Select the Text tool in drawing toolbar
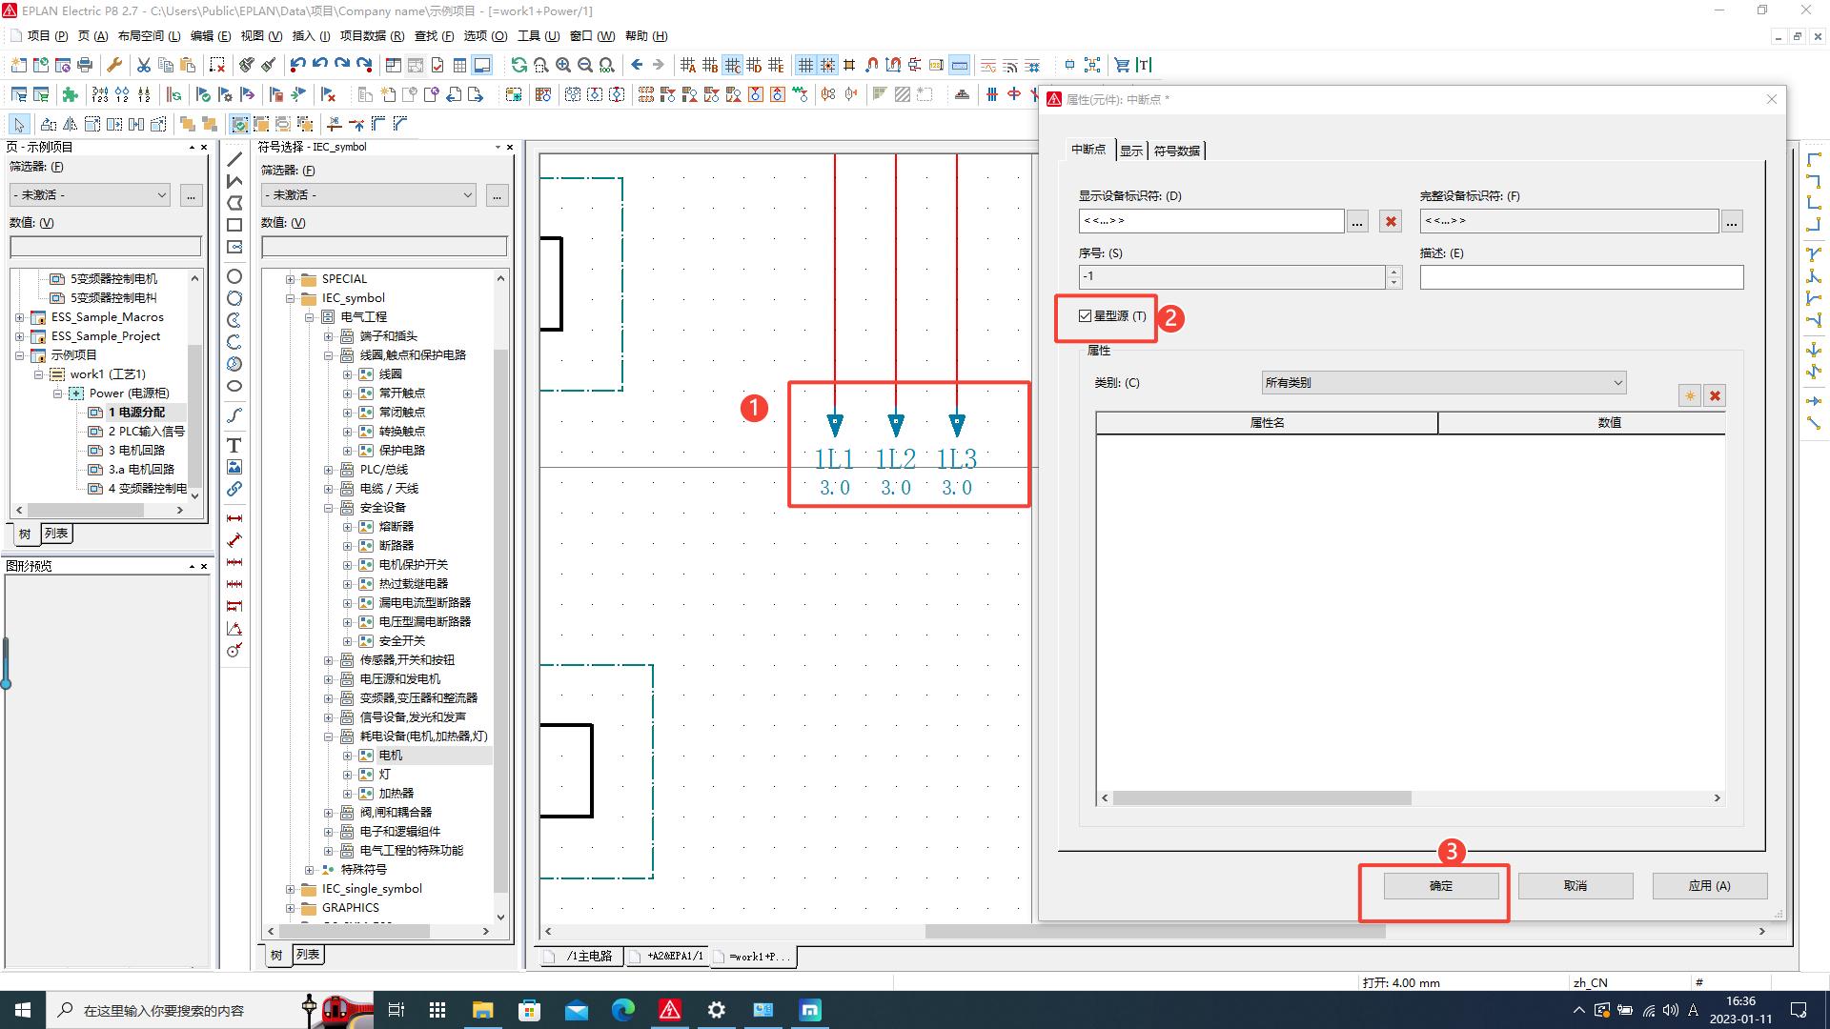The width and height of the screenshot is (1830, 1029). pyautogui.click(x=234, y=445)
